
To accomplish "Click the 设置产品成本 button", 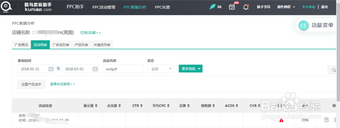I will tap(31, 84).
